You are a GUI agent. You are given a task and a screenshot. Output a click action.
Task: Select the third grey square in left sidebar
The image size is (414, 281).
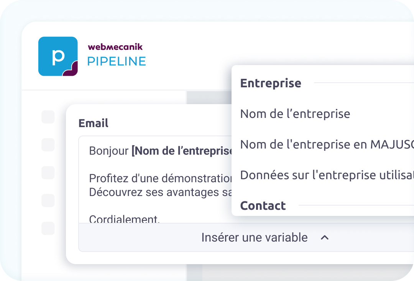pyautogui.click(x=48, y=172)
